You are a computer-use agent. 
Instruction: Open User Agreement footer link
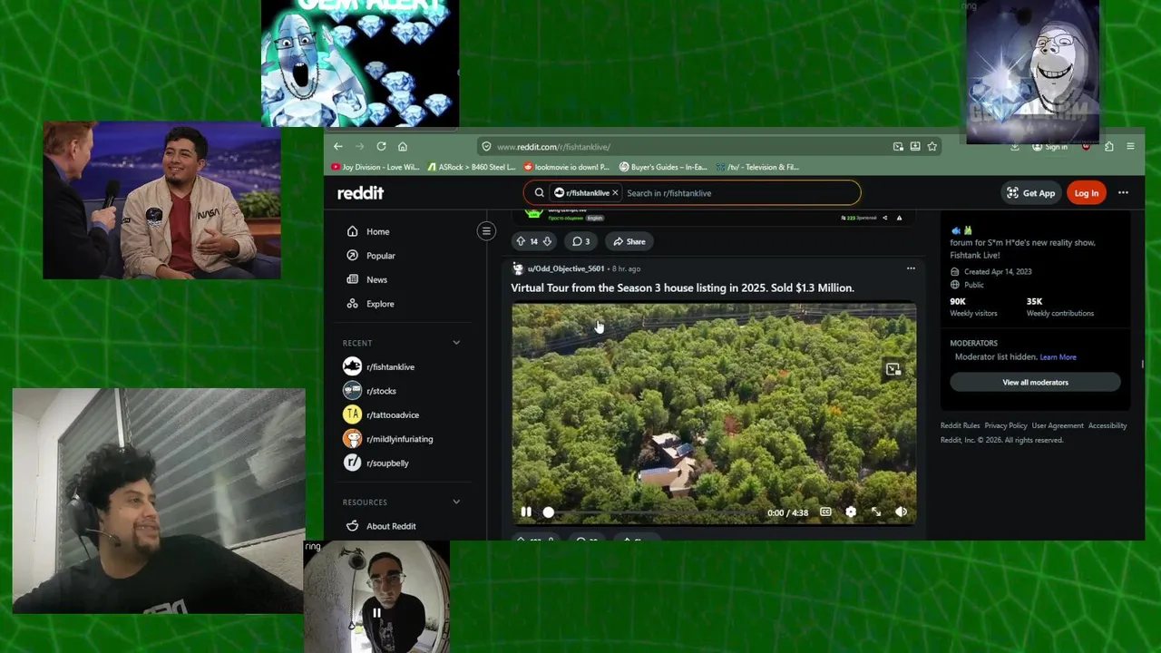coord(1058,425)
